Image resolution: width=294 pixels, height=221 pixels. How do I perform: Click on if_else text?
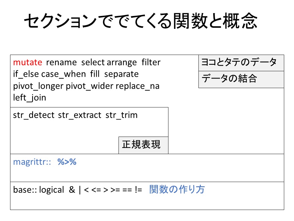coord(26,74)
